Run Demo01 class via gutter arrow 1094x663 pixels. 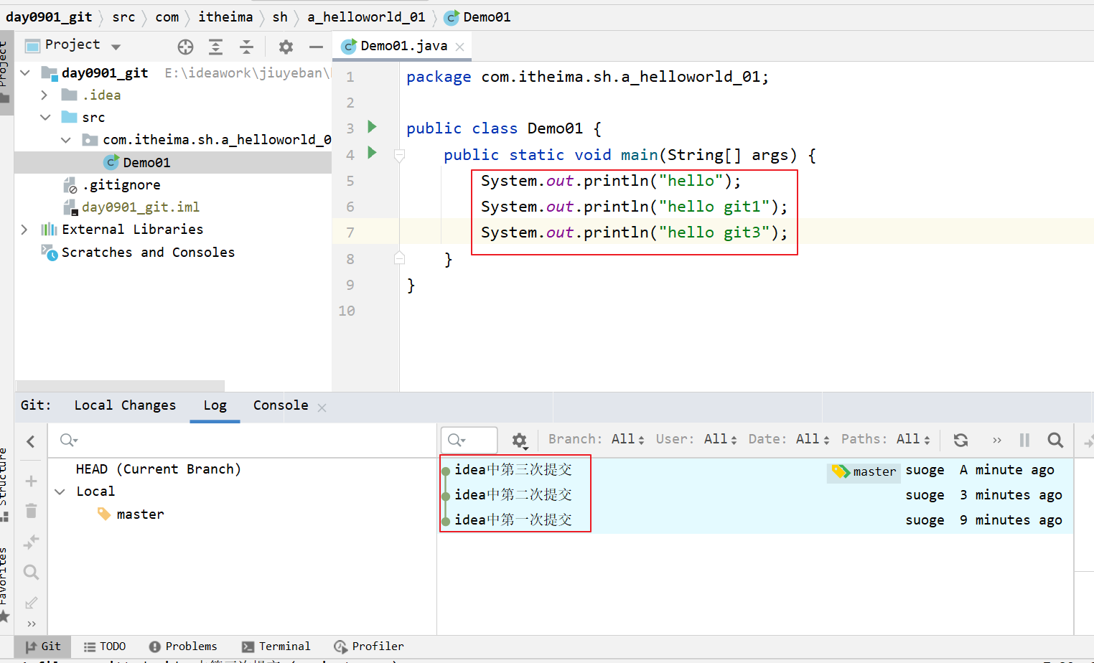372,127
